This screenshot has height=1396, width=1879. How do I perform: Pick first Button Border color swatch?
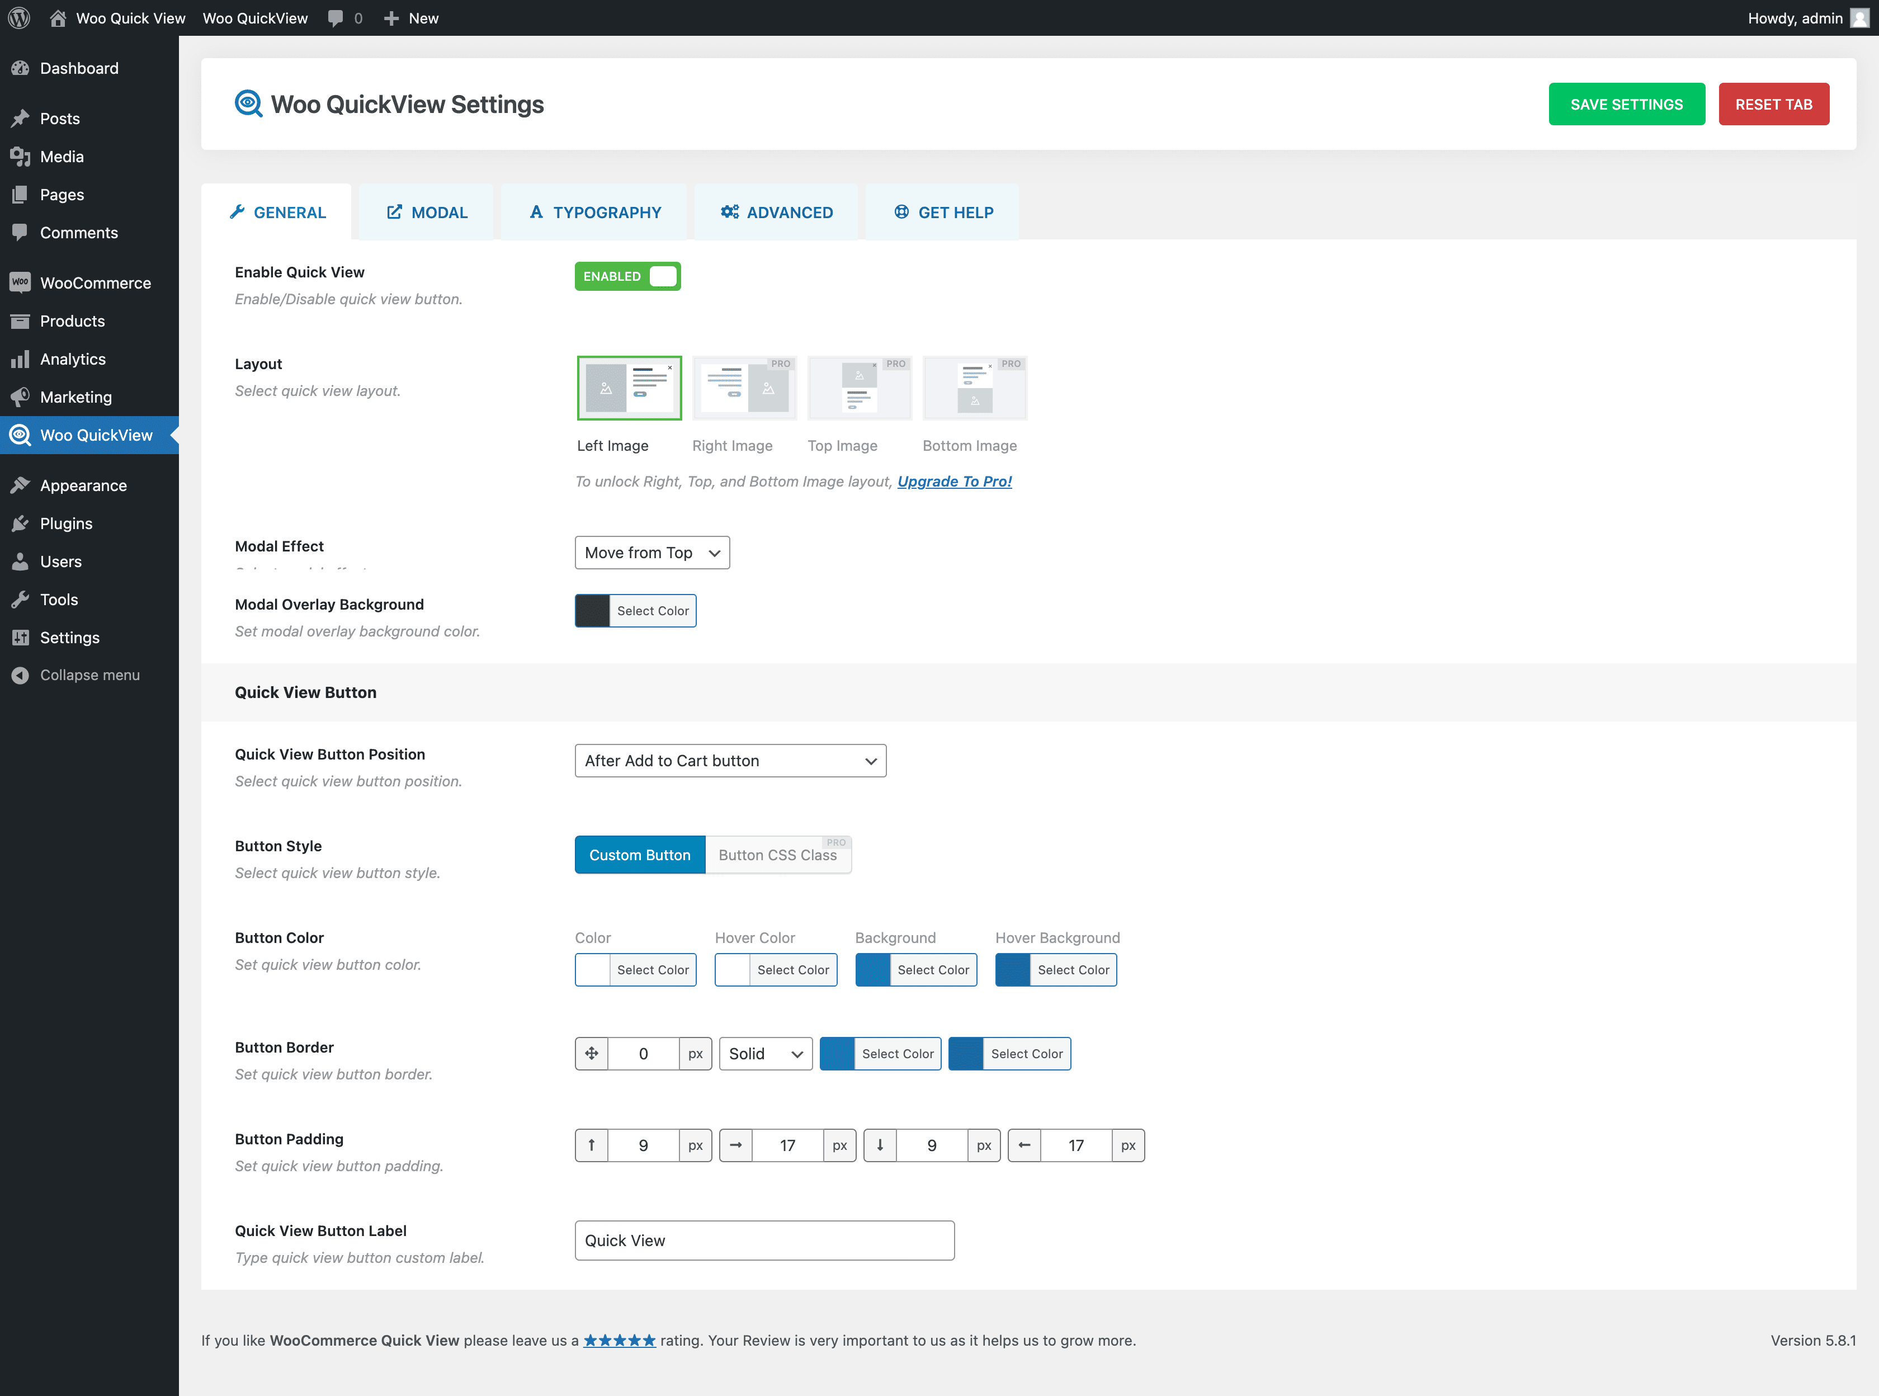pos(837,1054)
